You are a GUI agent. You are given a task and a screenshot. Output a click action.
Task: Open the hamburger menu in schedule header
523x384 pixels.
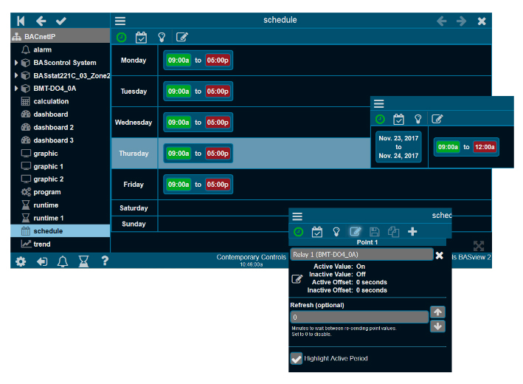tap(120, 21)
